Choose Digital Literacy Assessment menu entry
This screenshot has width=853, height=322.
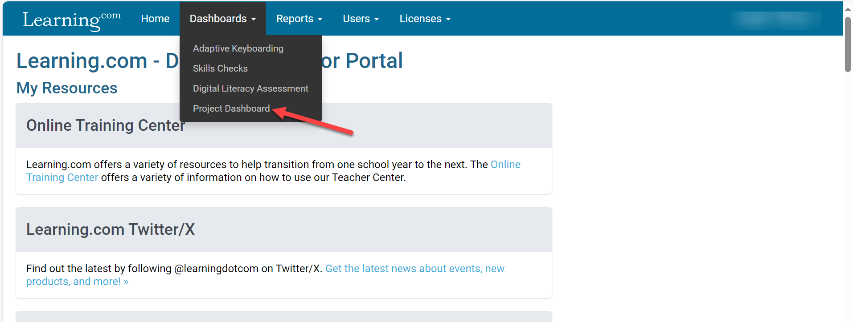click(x=250, y=89)
